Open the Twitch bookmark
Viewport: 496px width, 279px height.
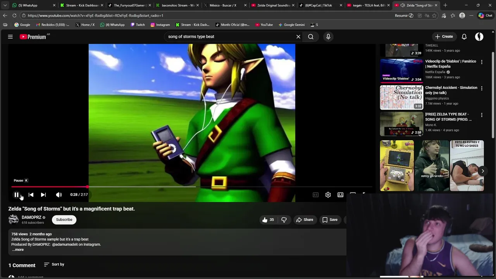pyautogui.click(x=138, y=25)
